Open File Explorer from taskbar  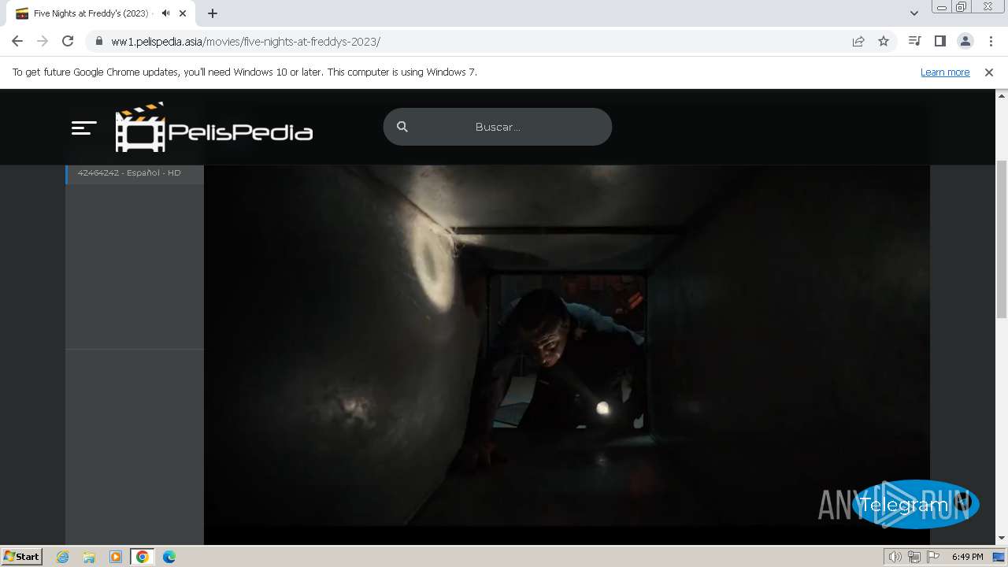(x=89, y=557)
